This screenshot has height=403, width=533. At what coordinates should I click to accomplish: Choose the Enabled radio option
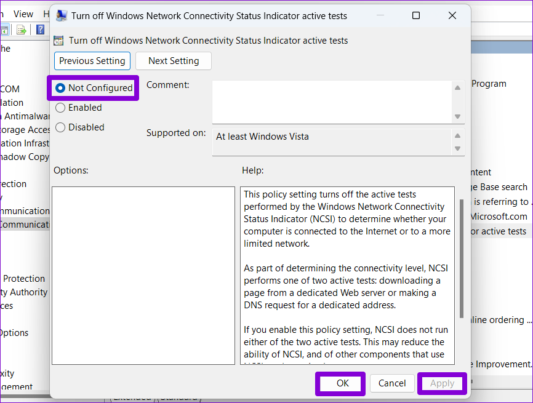[x=60, y=108]
